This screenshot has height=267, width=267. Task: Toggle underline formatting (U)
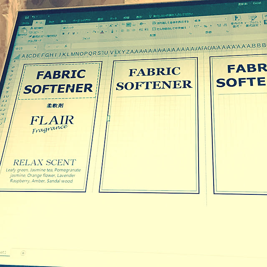click(73, 33)
